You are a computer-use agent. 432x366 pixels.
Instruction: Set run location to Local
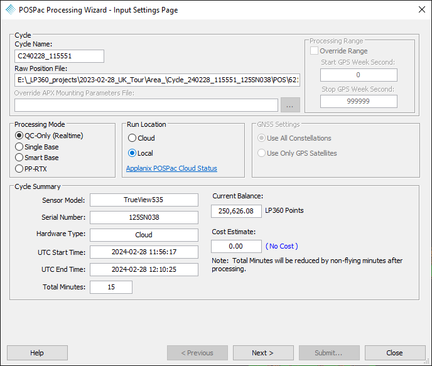coord(132,153)
